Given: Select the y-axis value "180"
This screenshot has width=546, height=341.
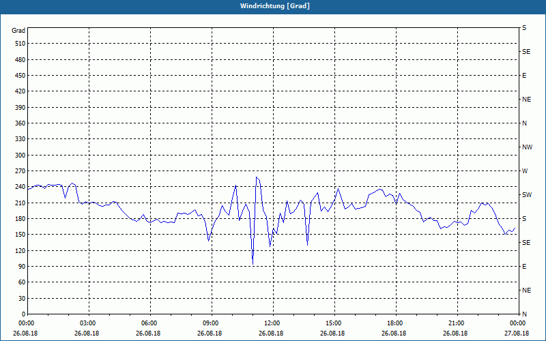Looking at the screenshot, I should point(20,219).
